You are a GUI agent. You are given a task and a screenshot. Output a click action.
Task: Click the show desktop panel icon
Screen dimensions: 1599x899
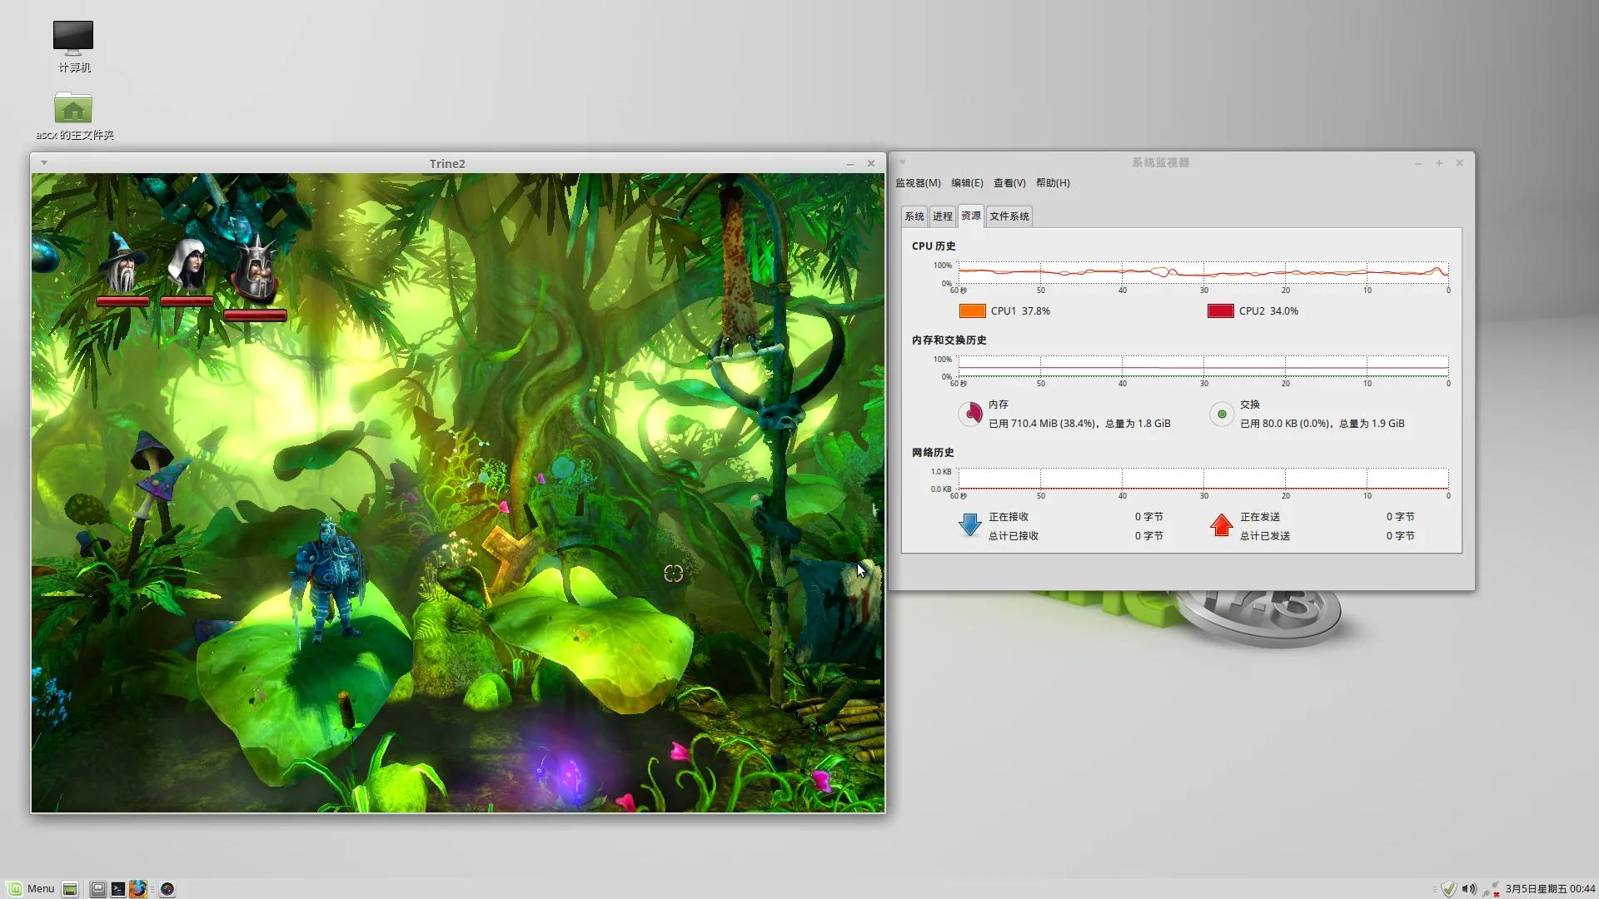click(x=70, y=889)
